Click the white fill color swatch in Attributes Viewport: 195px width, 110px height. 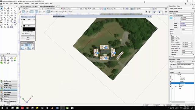pos(29,23)
